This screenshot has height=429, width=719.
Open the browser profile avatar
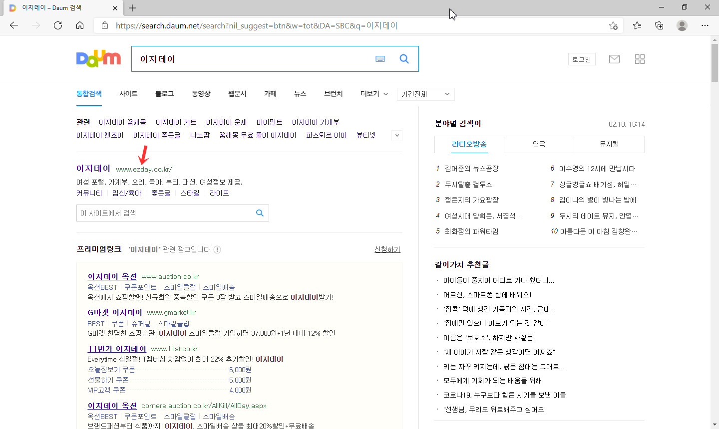point(682,25)
